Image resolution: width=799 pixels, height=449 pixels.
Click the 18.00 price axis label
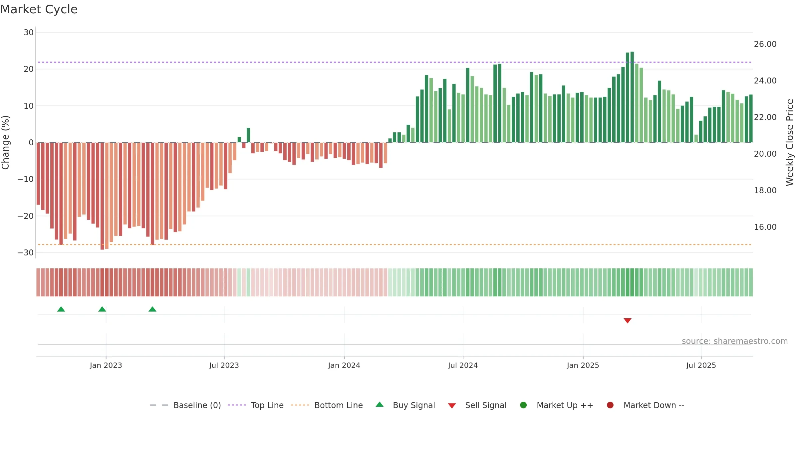[765, 190]
